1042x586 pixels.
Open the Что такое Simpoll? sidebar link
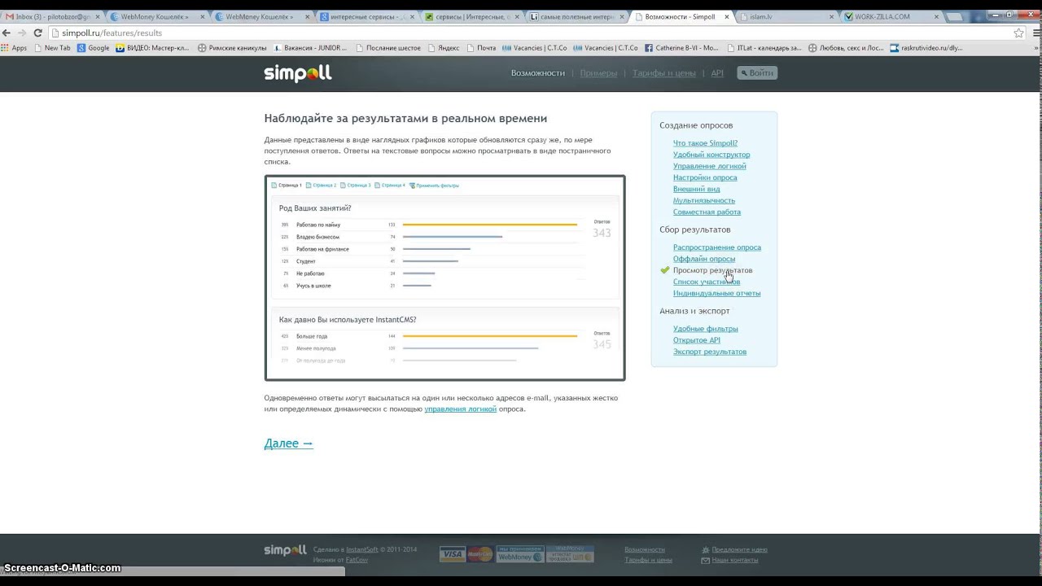click(705, 143)
